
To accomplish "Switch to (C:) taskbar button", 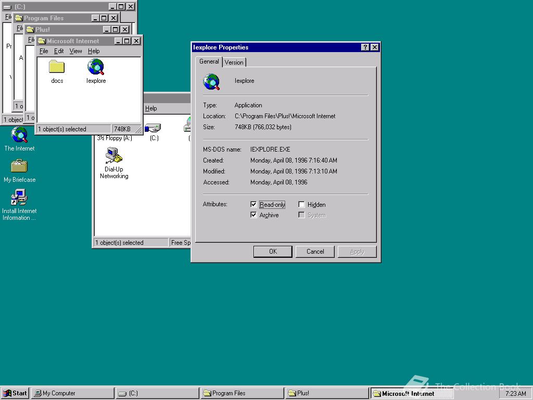I will pyautogui.click(x=157, y=393).
